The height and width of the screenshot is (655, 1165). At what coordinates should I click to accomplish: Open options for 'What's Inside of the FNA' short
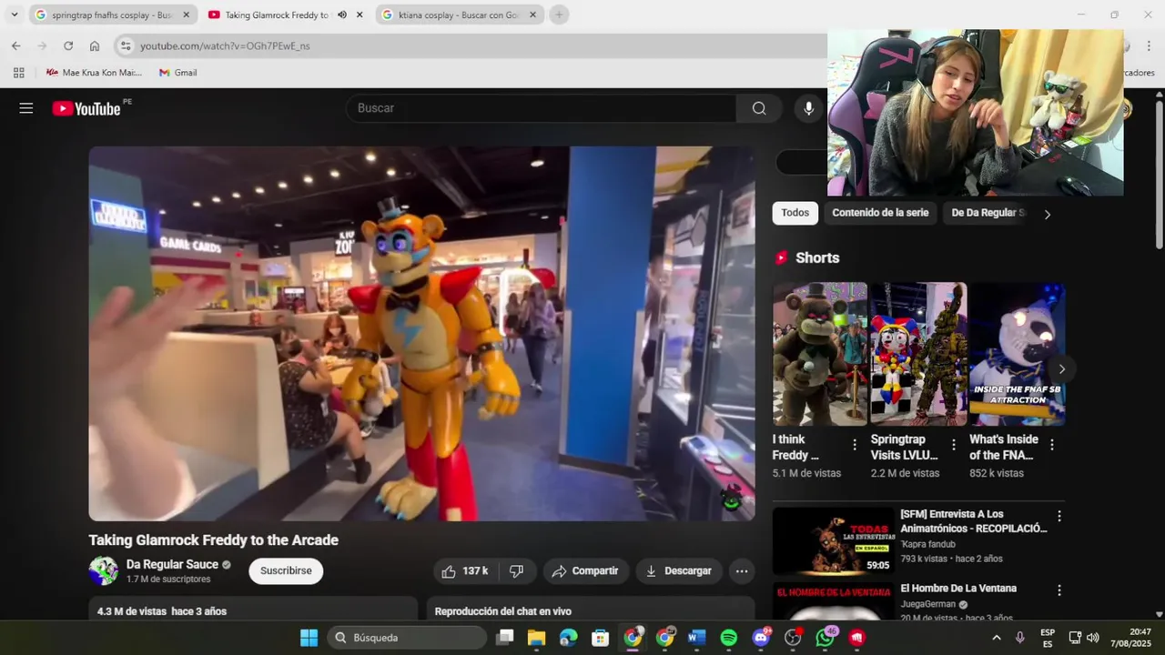click(x=1052, y=445)
